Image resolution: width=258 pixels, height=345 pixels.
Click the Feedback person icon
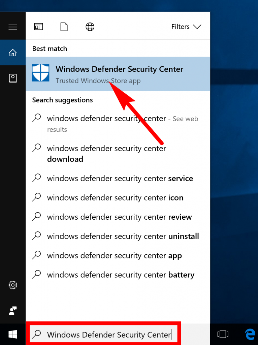pos(13,311)
